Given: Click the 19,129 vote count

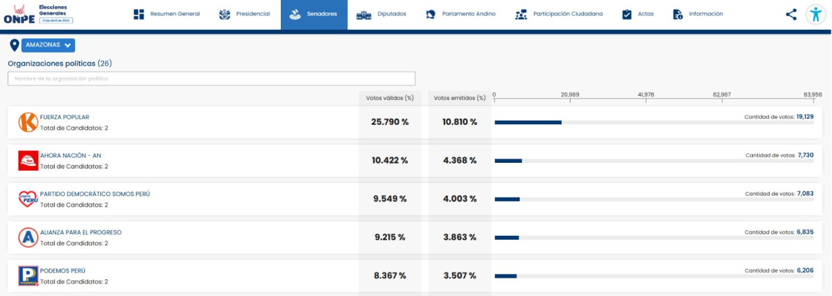Looking at the screenshot, I should (805, 116).
